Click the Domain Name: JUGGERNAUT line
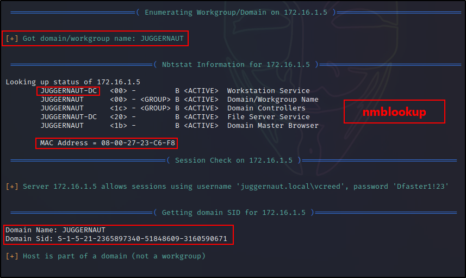 pos(55,230)
